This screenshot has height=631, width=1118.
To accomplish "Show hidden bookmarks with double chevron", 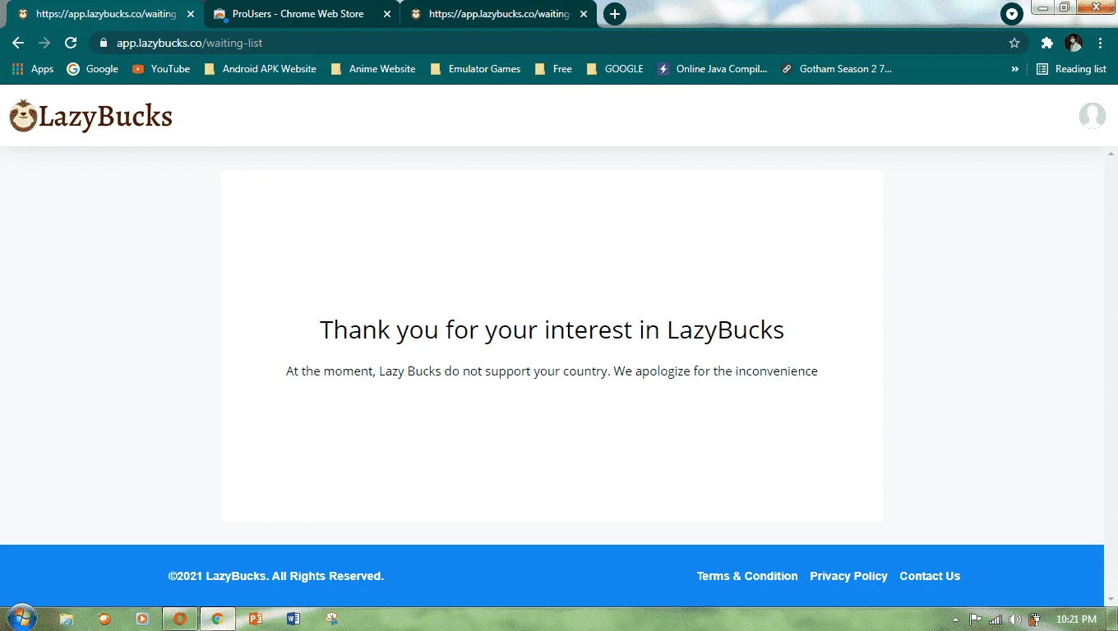I will tap(1015, 69).
